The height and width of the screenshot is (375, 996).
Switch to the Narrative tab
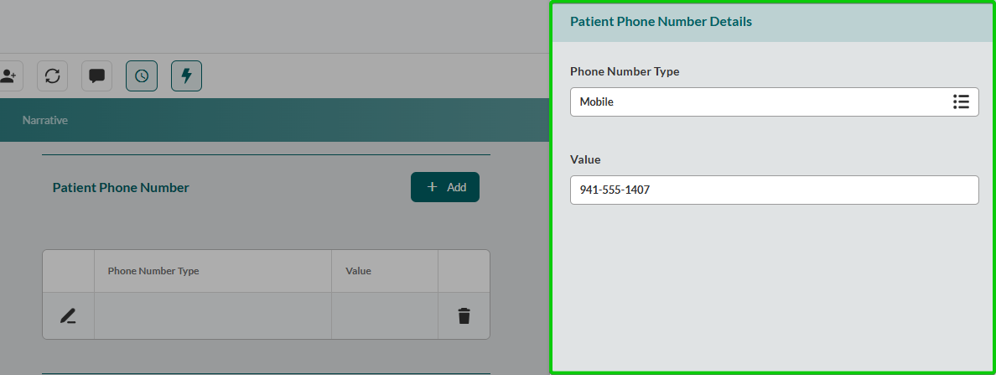coord(45,120)
